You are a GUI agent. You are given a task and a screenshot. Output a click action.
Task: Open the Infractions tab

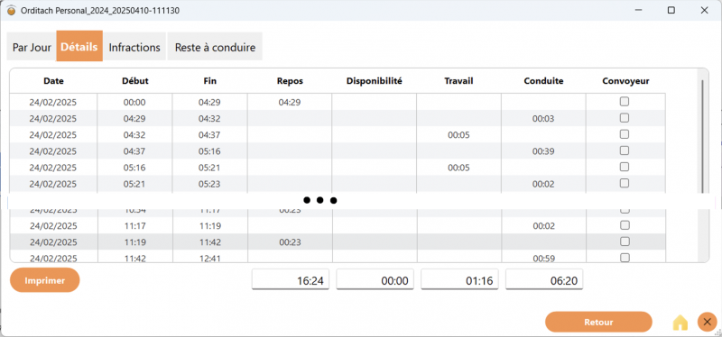[134, 47]
